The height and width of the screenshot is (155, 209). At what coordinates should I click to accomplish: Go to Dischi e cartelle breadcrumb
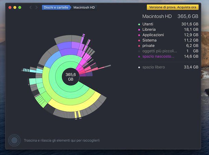[56, 8]
